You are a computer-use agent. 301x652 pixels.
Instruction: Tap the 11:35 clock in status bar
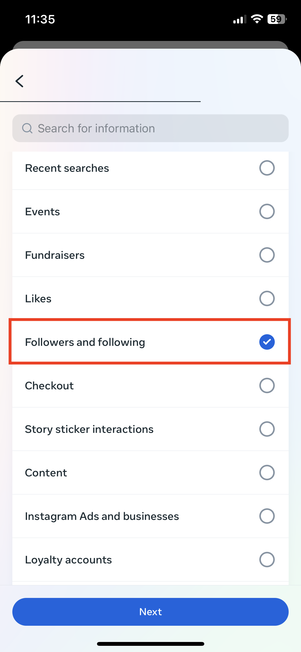coord(40,19)
